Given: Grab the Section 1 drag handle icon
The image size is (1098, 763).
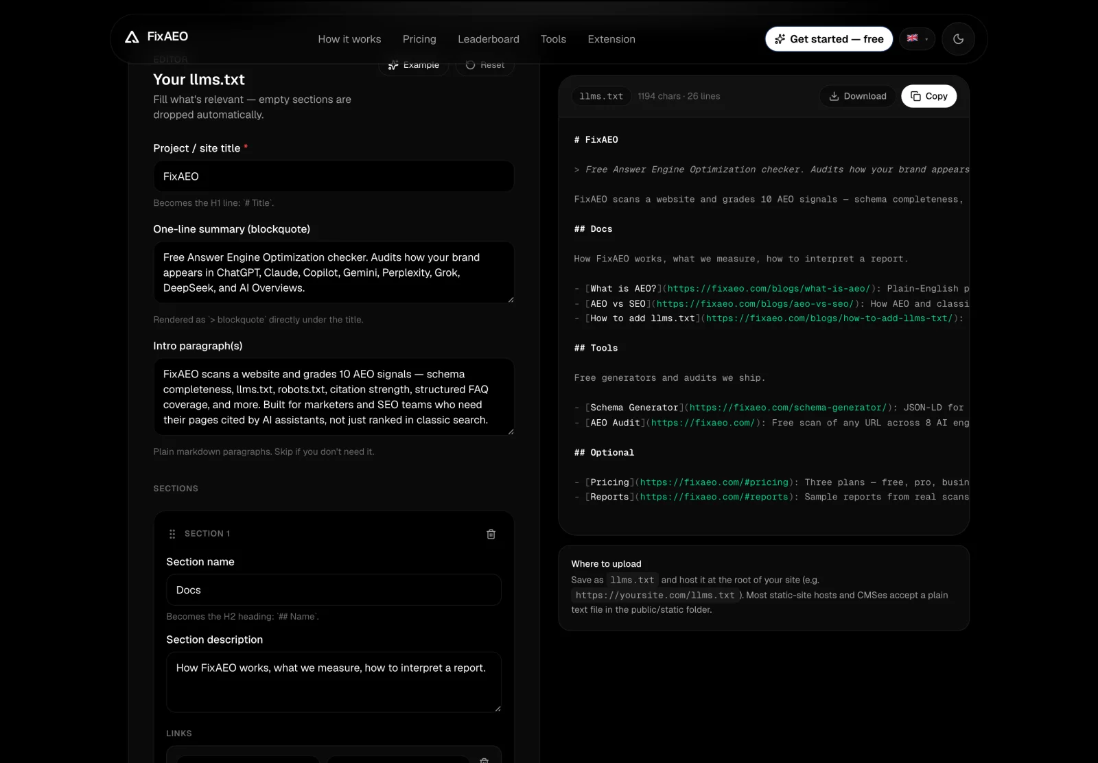Looking at the screenshot, I should click(x=172, y=534).
